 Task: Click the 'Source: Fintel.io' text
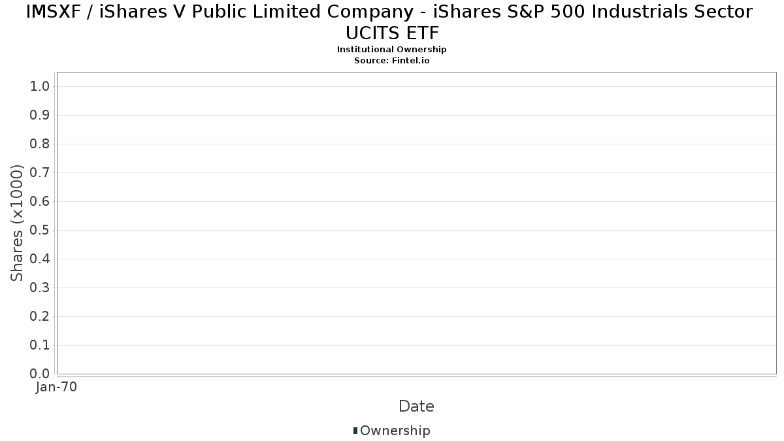point(391,60)
